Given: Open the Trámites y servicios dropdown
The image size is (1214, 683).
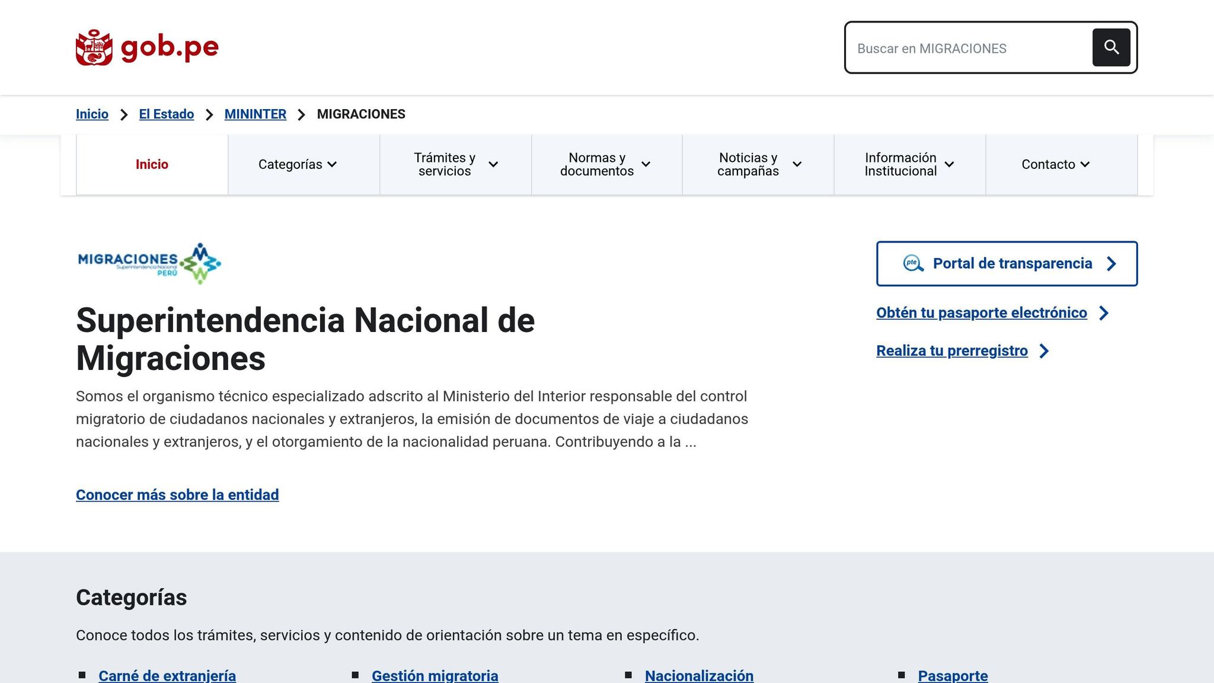Looking at the screenshot, I should coord(454,164).
